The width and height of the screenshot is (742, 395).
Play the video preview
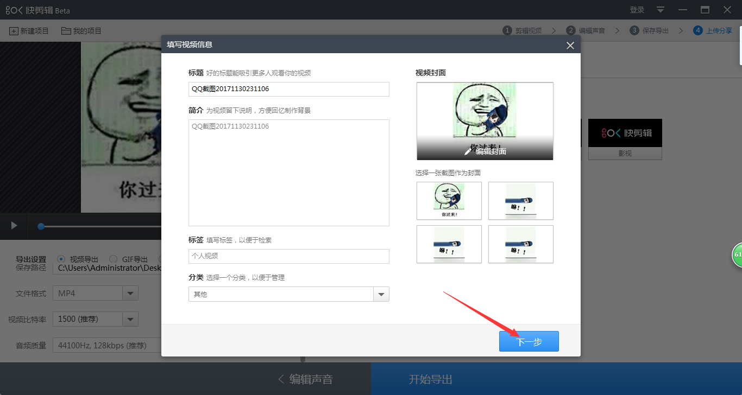coord(14,226)
